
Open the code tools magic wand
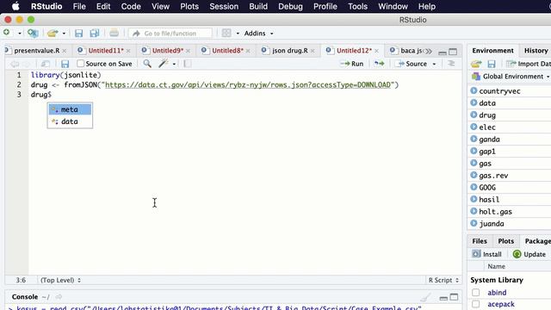coord(164,64)
